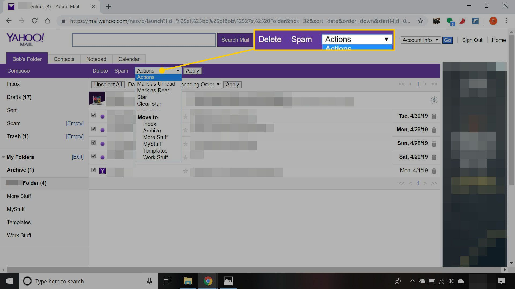Switch to the Contacts tab
515x289 pixels.
[x=64, y=59]
